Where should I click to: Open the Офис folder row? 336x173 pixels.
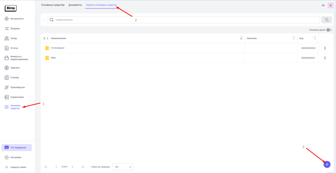pos(53,58)
